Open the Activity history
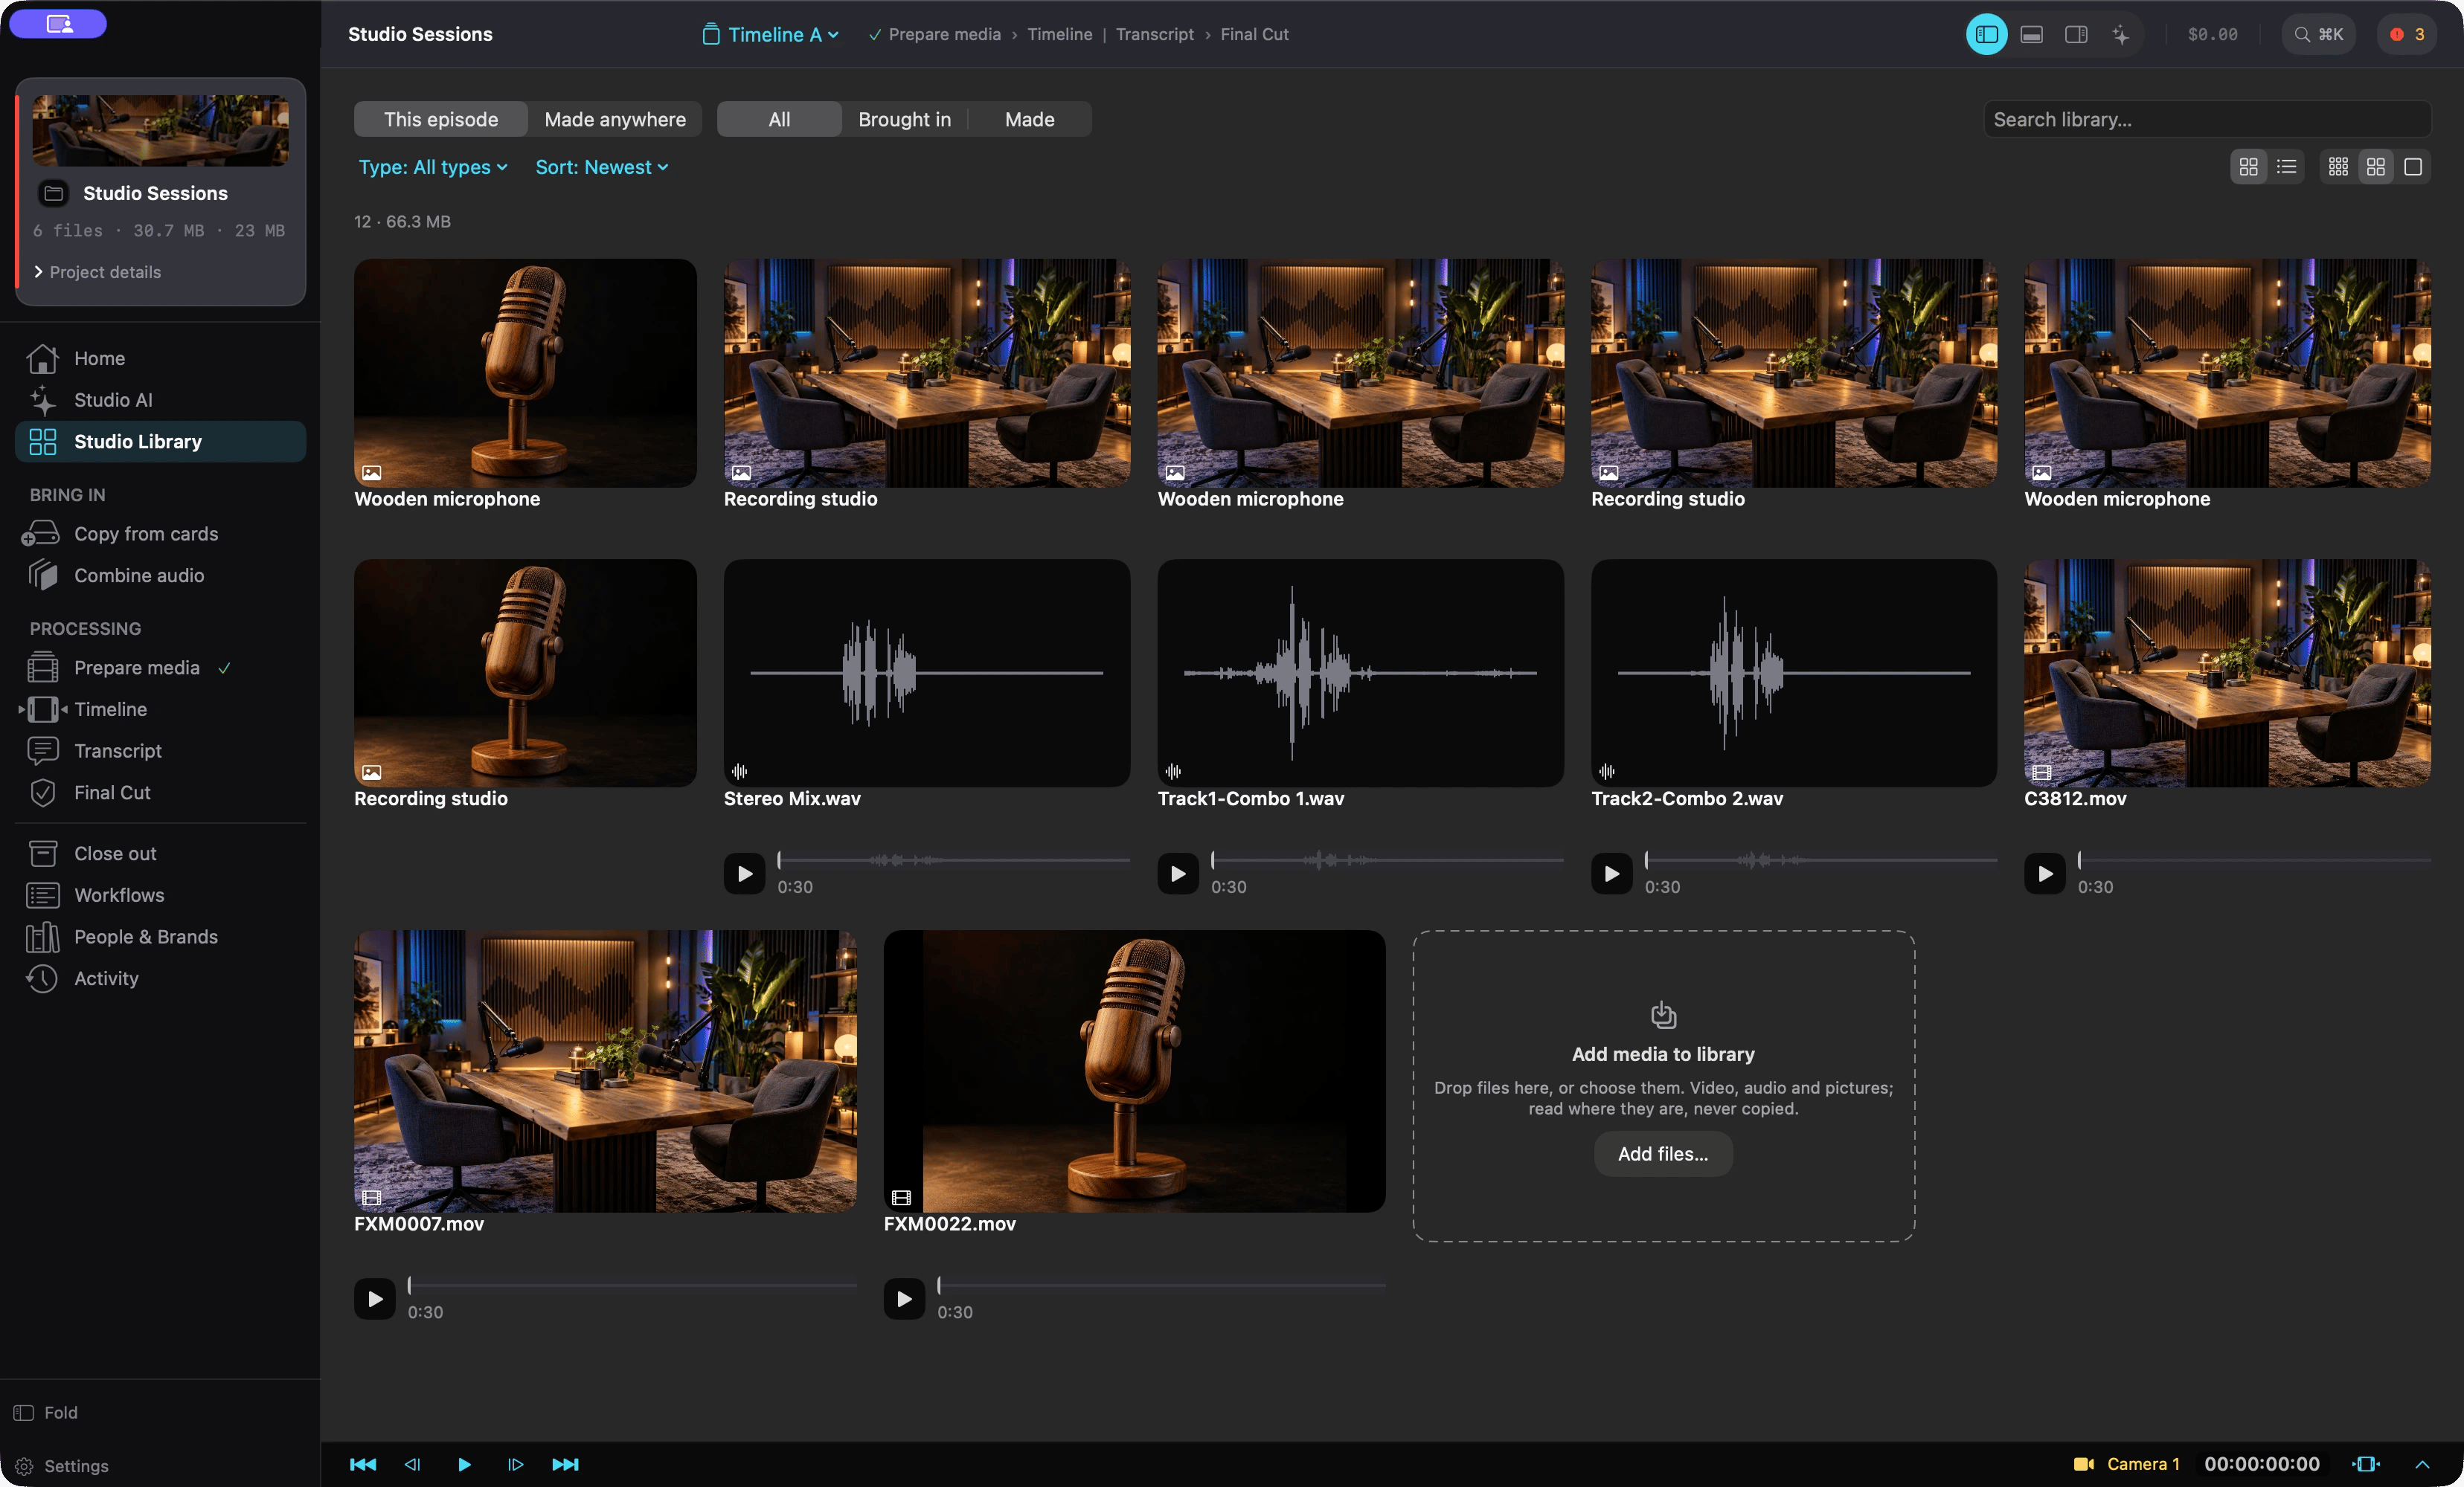Viewport: 2464px width, 1487px height. [x=160, y=978]
